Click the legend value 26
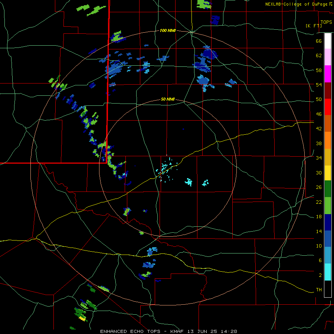Image resolution: width=334 pixels, height=334 pixels. 319,187
